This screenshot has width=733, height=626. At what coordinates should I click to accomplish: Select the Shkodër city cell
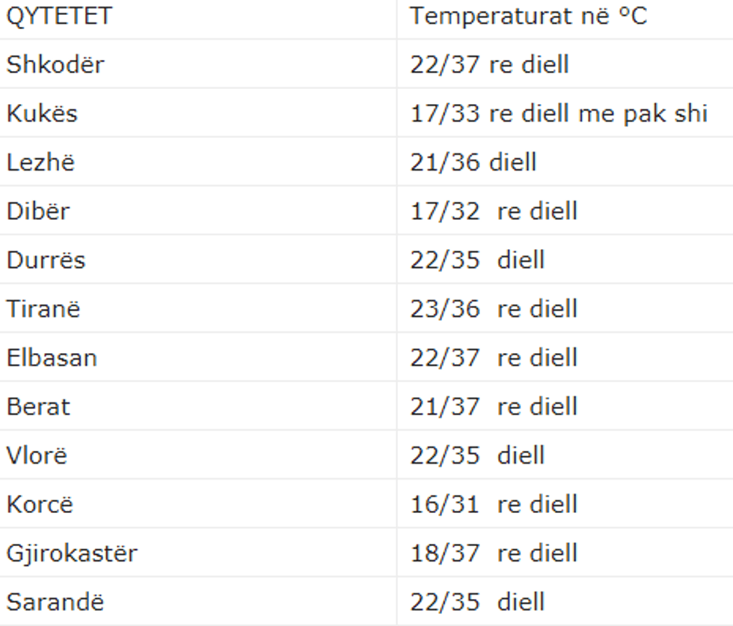(x=55, y=64)
